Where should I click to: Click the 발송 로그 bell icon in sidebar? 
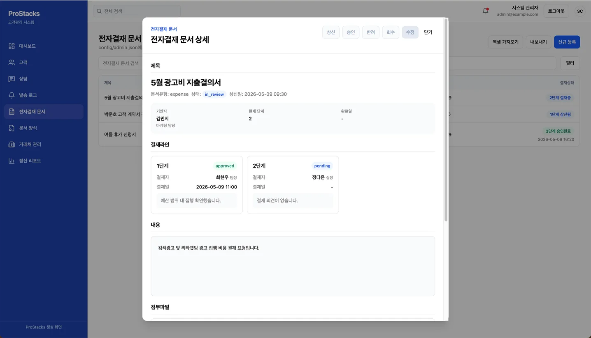pos(12,95)
